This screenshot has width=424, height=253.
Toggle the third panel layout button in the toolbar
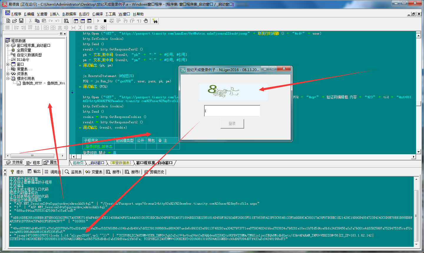89,21
